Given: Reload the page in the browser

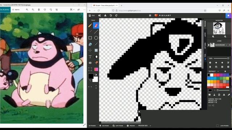Looking at the screenshot, I should (x=99, y=10).
